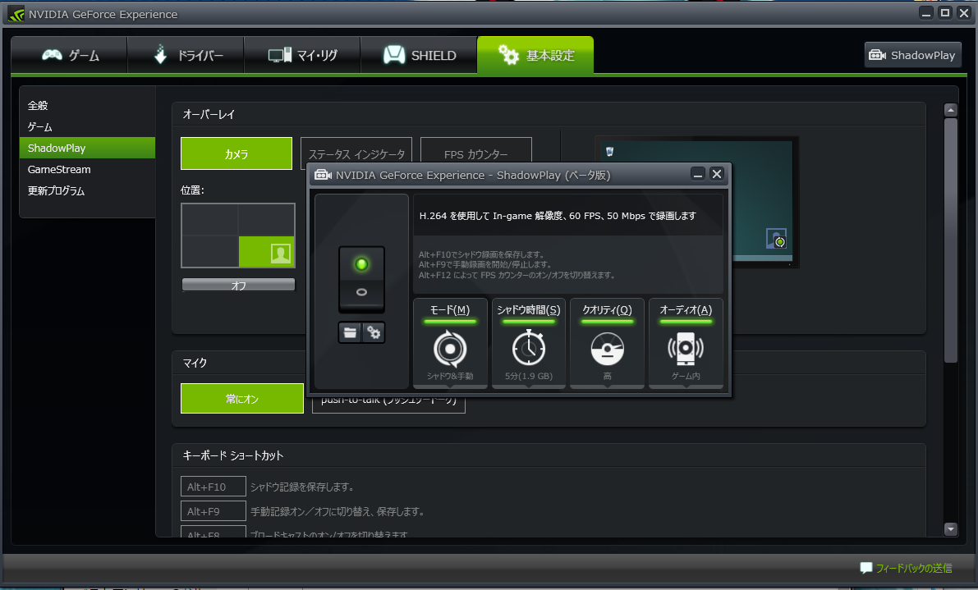Click the settings panel vertical scrollbar

click(x=951, y=240)
